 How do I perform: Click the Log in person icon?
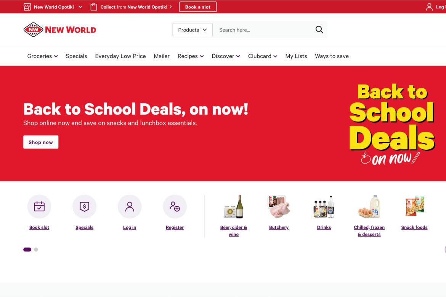tap(130, 207)
